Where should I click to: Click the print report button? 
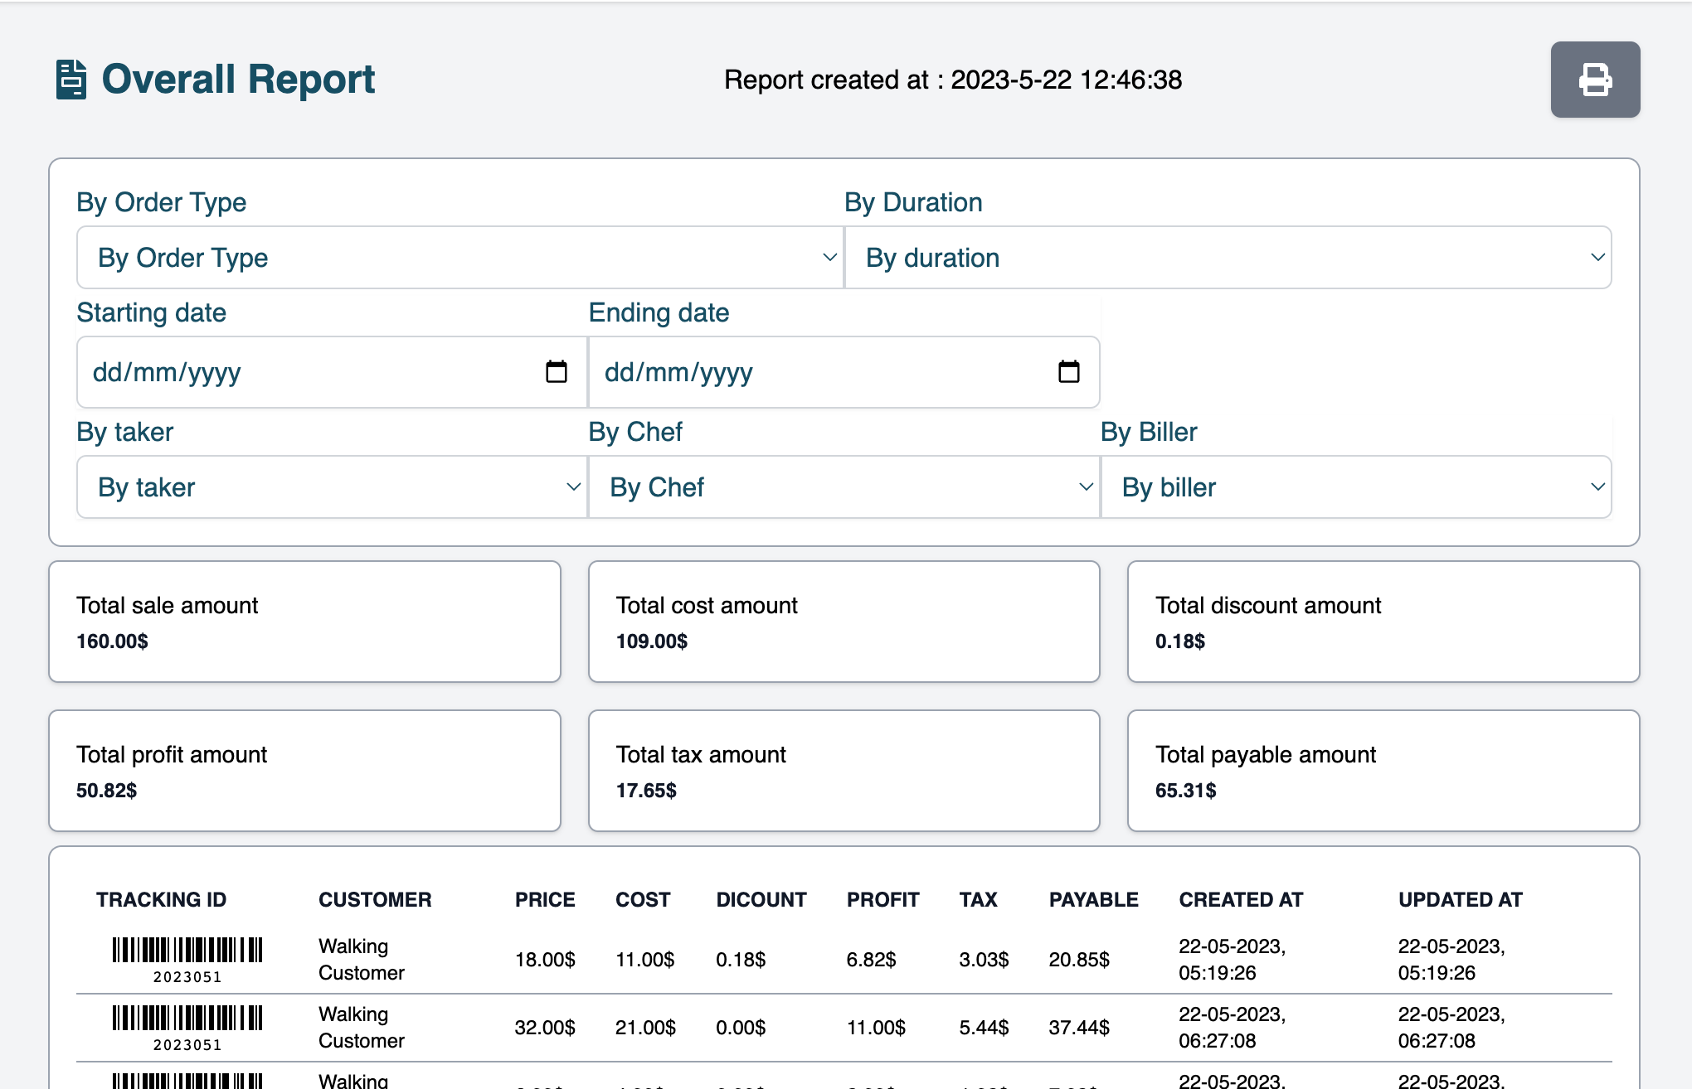point(1594,80)
